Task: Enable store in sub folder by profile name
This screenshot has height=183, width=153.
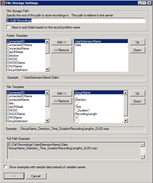Action: pos(8,27)
